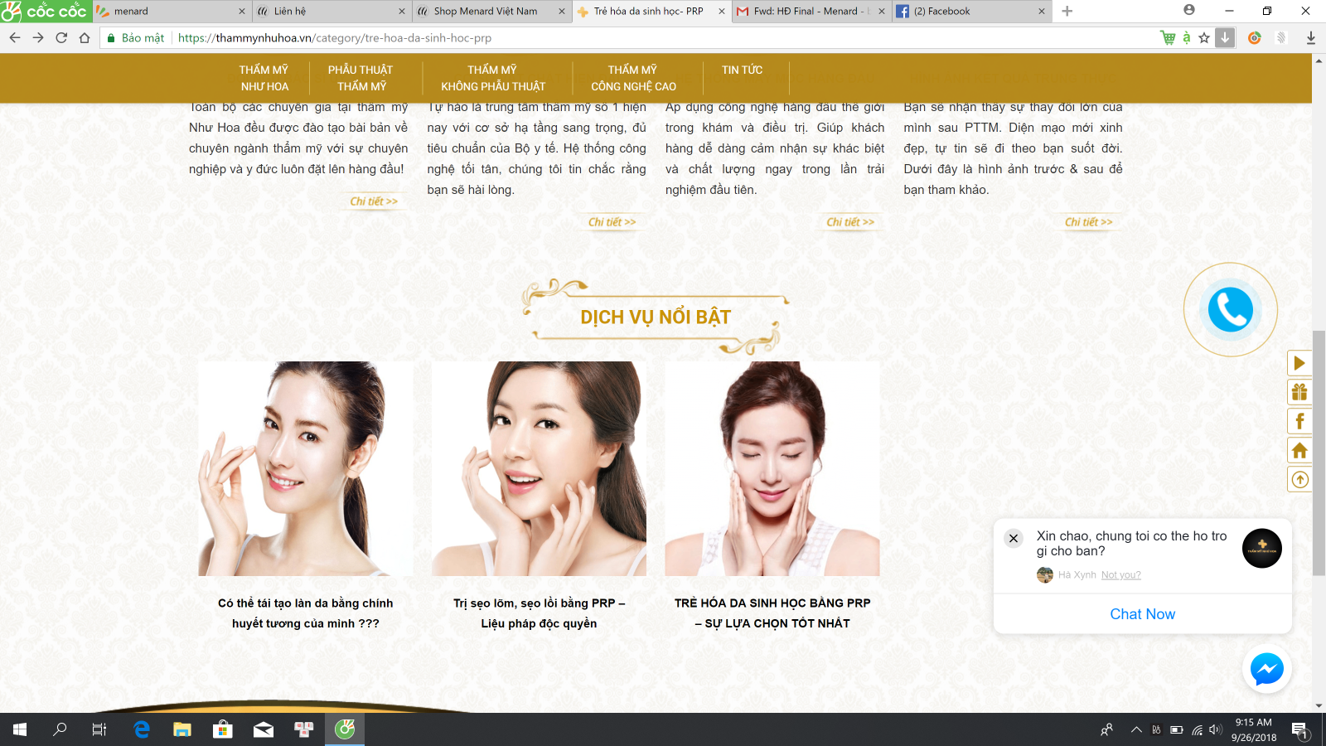Open the Facebook sidebar icon

(x=1299, y=421)
